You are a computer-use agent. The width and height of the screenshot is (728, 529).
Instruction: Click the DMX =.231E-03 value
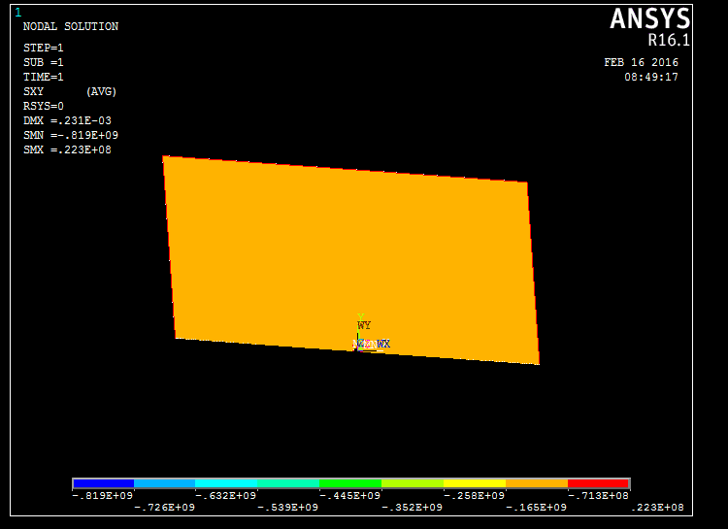[67, 120]
